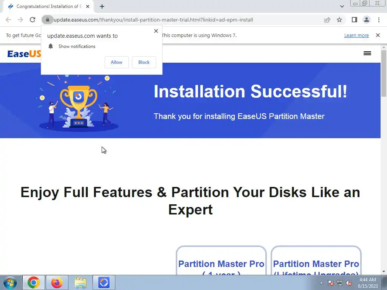387x290 pixels.
Task: Click the Installation Successful! heading
Action: click(250, 91)
